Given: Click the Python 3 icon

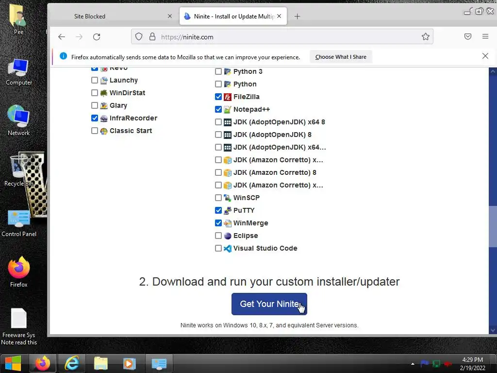Looking at the screenshot, I should pos(227,72).
